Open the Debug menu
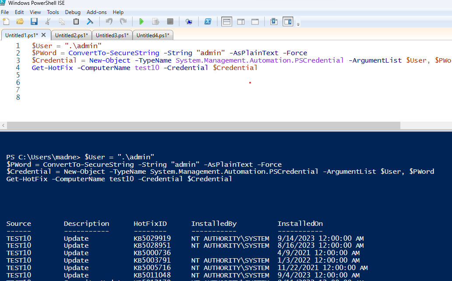 pyautogui.click(x=73, y=12)
